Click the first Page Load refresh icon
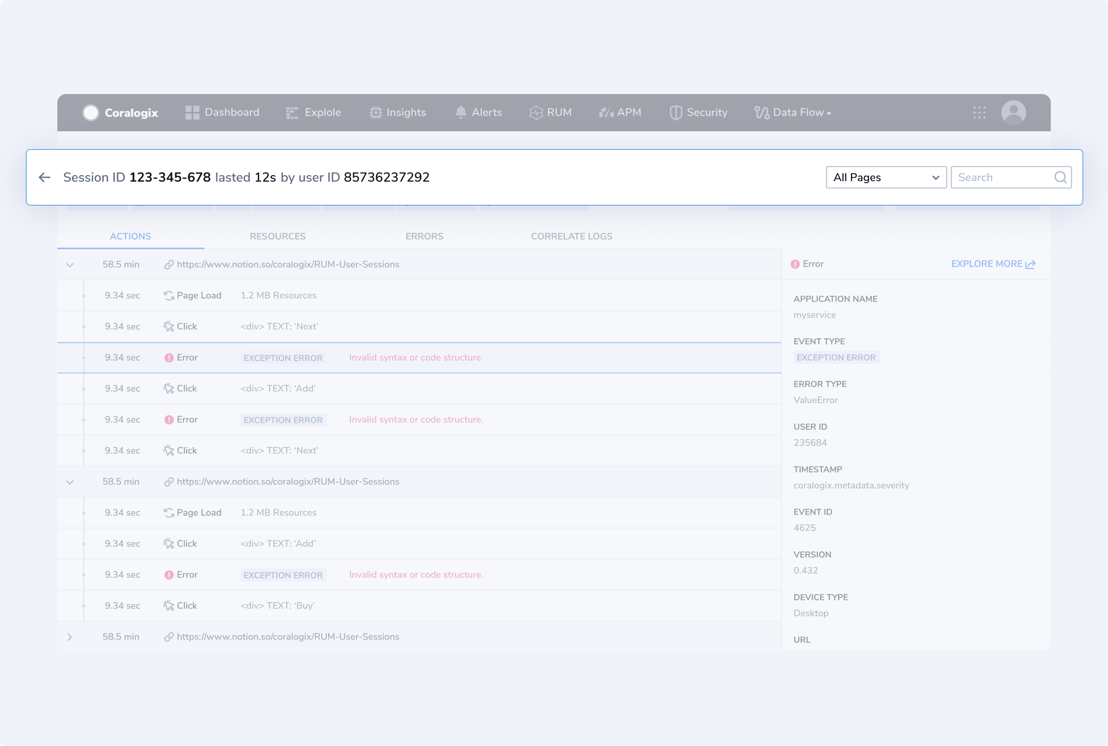This screenshot has width=1108, height=746. coord(169,295)
